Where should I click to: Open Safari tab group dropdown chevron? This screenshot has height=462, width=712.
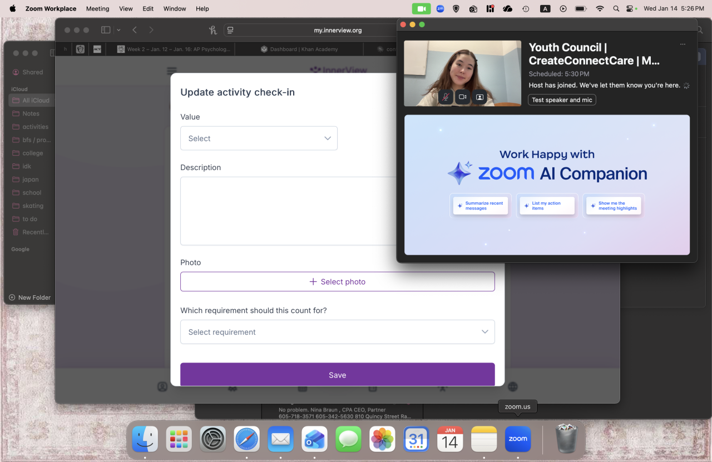pos(118,30)
